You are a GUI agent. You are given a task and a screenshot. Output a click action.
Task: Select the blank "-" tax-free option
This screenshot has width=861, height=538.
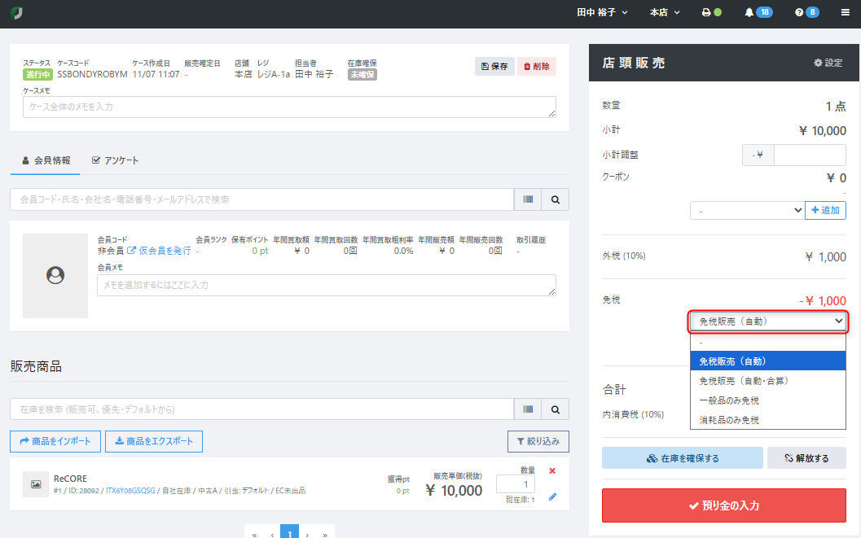pos(767,342)
